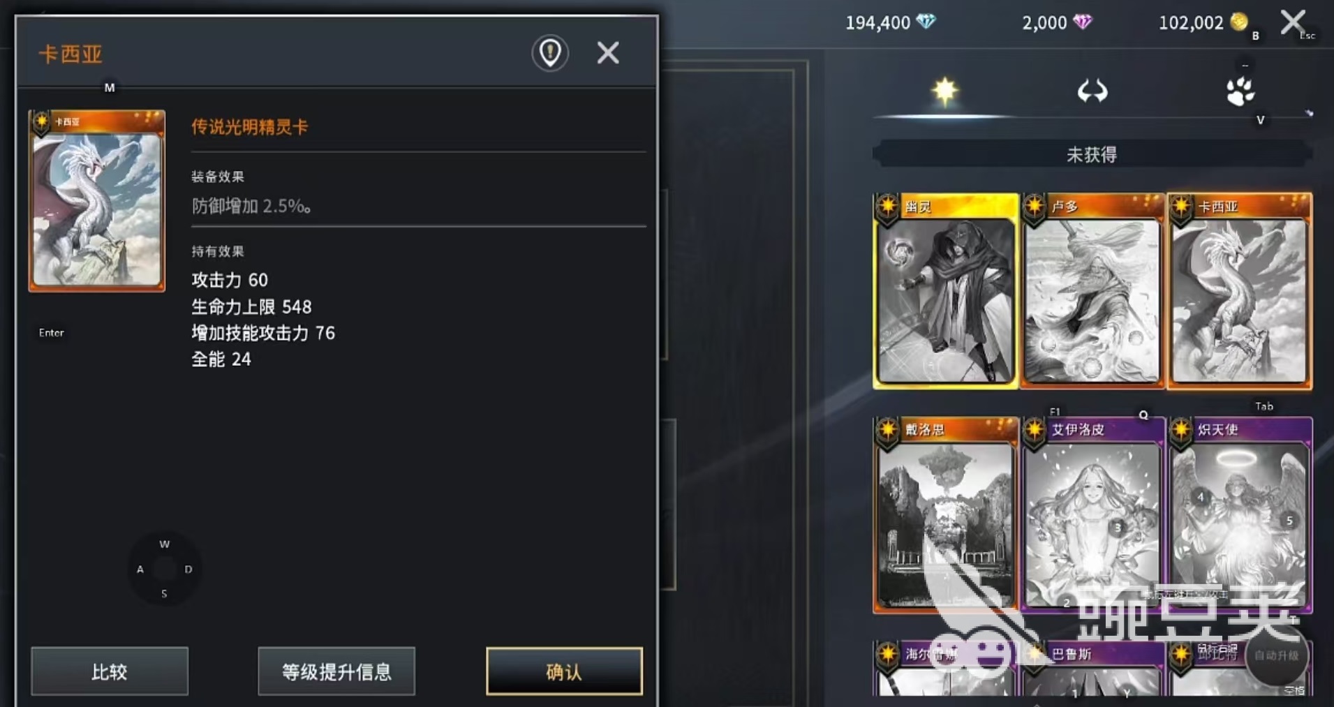
Task: Open the paw print pet tab
Action: pos(1240,91)
